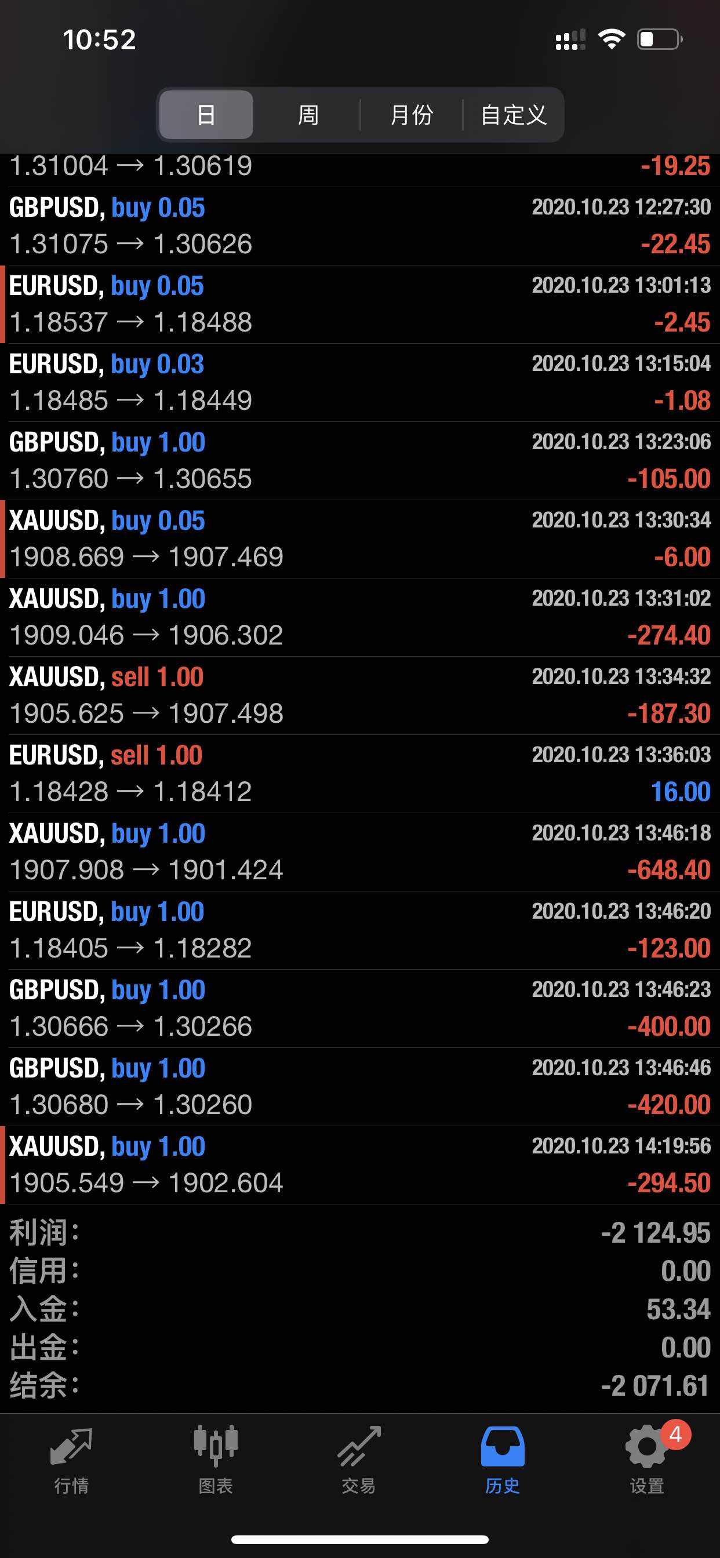This screenshot has height=1558, width=720.
Task: Tap the battery indicator icon
Action: pos(660,40)
